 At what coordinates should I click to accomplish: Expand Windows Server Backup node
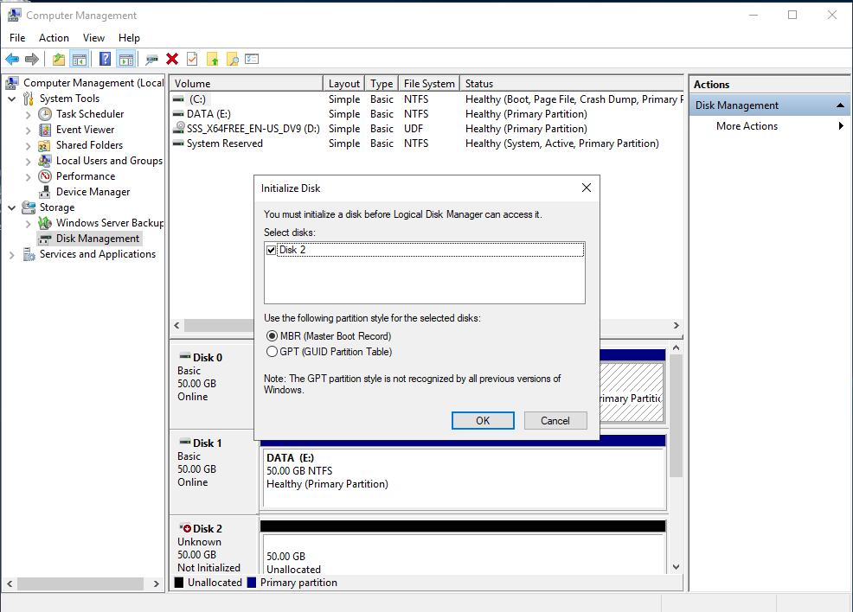pos(29,224)
